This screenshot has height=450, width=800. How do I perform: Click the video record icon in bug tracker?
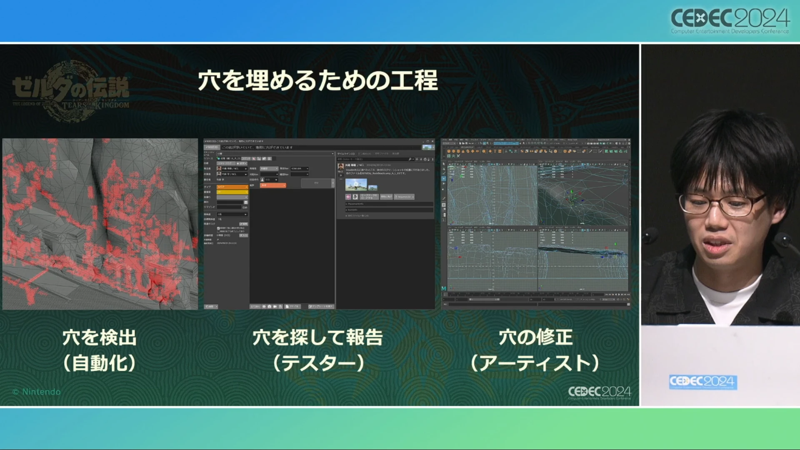pyautogui.click(x=275, y=306)
